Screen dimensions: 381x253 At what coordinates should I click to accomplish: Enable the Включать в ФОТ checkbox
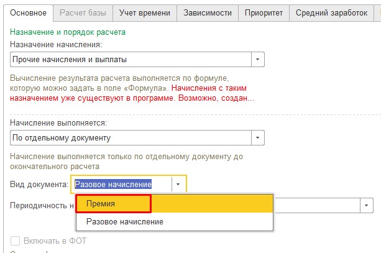[x=15, y=241]
